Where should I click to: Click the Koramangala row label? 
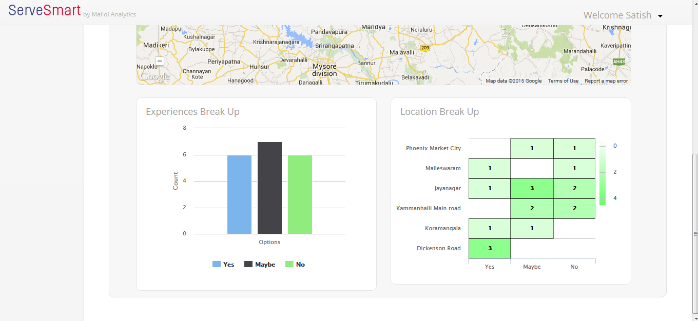coord(443,229)
